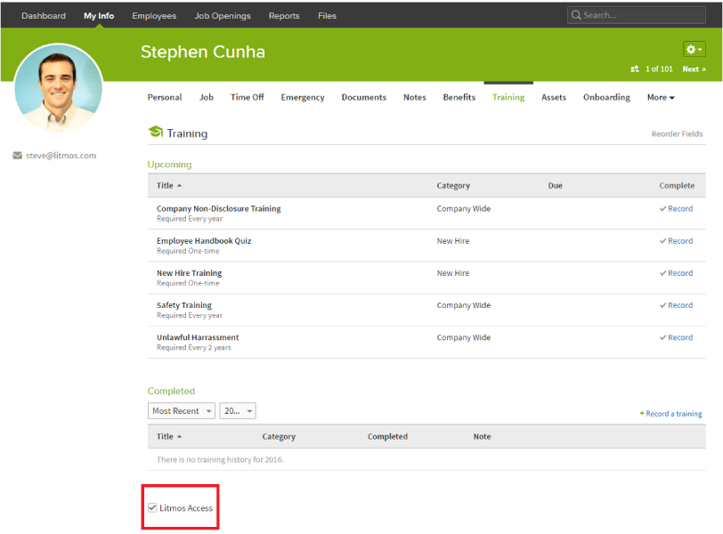
Task: Click checkmark Record for Safety Training
Action: click(x=676, y=305)
